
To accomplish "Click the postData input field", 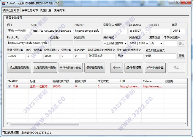I will click(x=139, y=31).
